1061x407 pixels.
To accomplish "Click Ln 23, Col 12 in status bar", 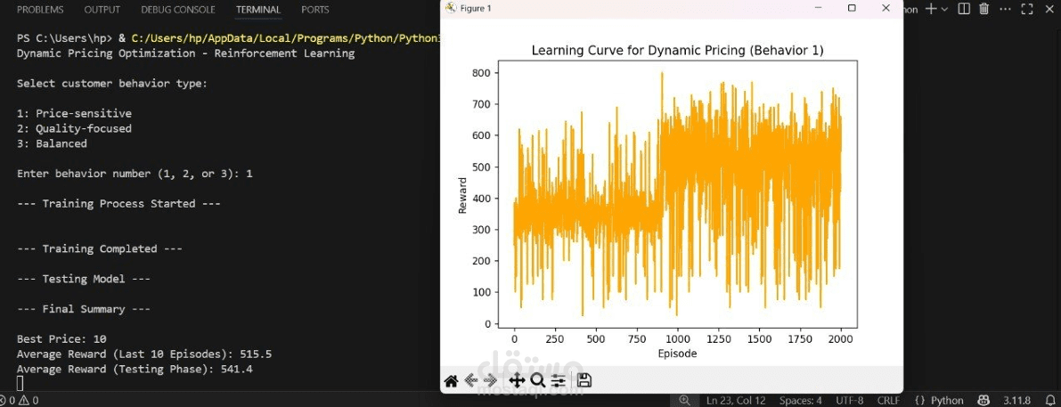I will tap(736, 400).
